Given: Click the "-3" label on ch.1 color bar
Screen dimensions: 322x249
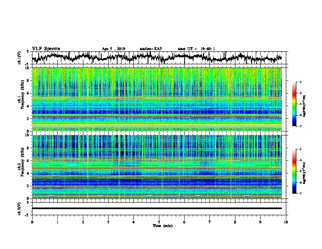Looking at the screenshot, I should [300, 82].
